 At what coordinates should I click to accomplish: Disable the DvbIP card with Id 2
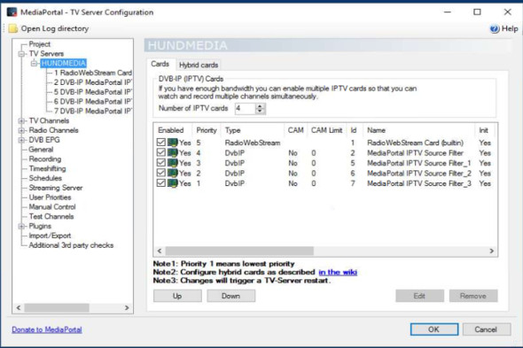161,152
